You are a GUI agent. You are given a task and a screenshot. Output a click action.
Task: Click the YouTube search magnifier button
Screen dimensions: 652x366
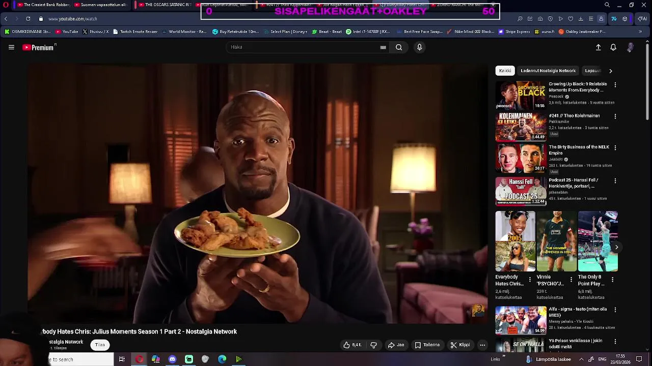[x=399, y=47]
